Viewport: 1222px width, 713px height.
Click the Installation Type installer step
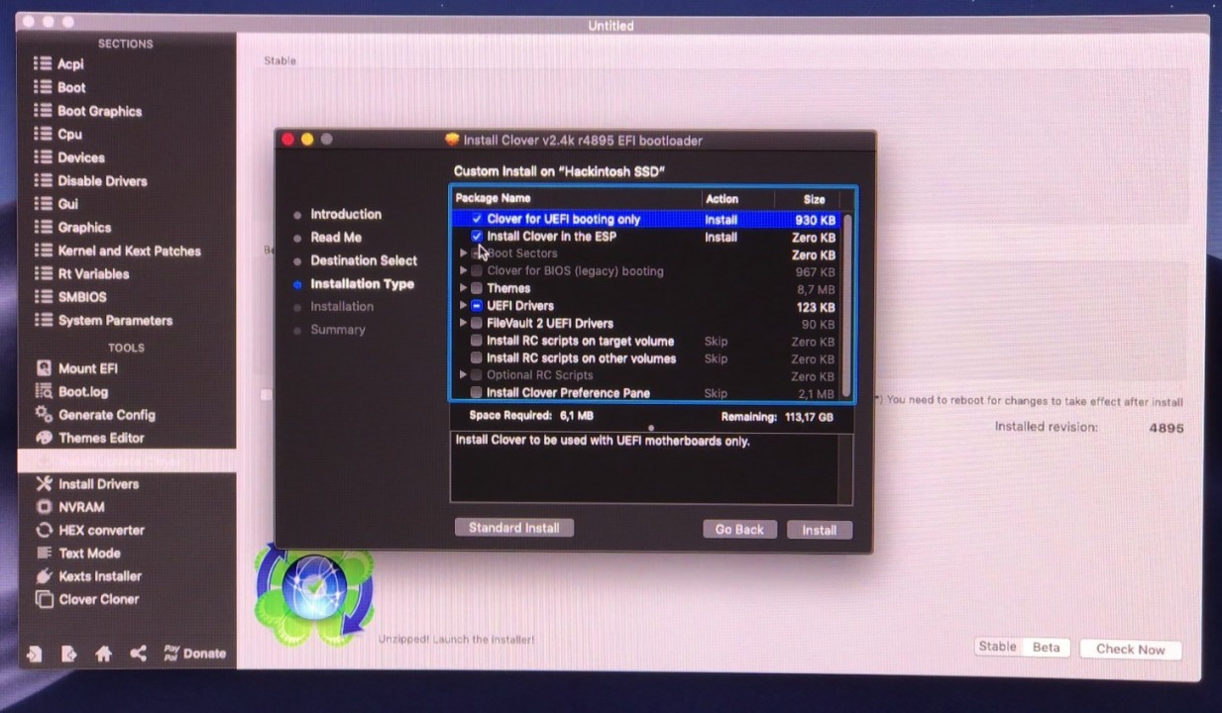pos(362,284)
